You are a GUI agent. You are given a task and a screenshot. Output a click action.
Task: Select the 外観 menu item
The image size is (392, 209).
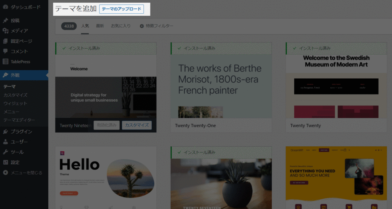(24, 75)
